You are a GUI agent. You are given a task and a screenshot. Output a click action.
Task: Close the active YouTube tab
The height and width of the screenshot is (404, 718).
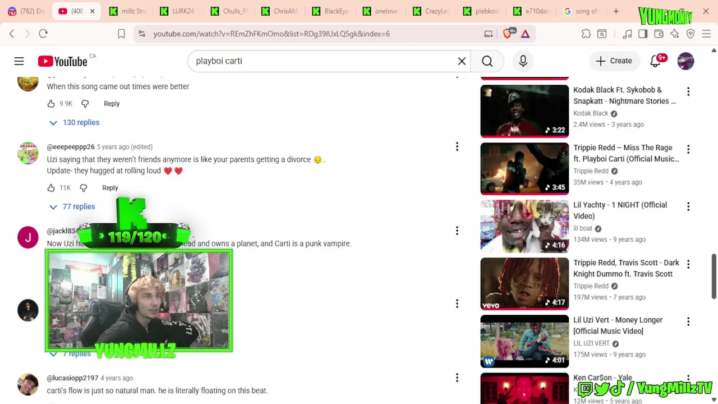click(92, 11)
